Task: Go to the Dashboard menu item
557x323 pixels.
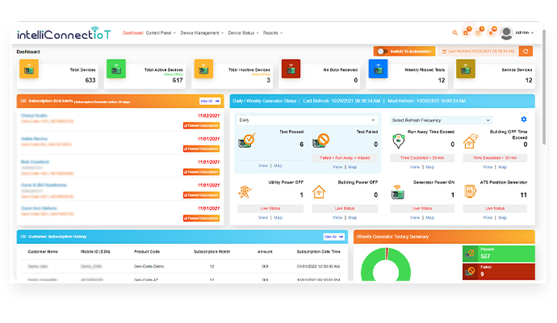Action: [133, 32]
